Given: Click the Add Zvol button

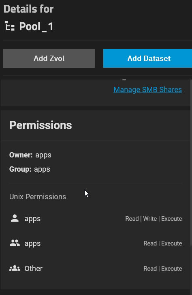Looking at the screenshot, I should 49,58.
